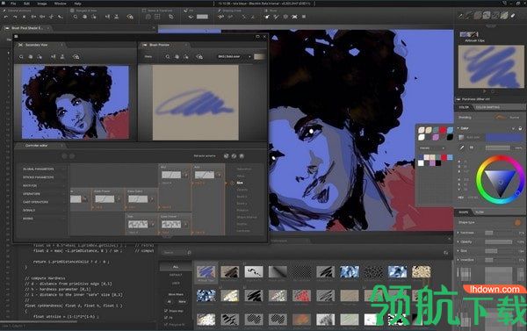The width and height of the screenshot is (527, 331).
Task: Click the play icon under brush preview
Action: pyautogui.click(x=485, y=91)
